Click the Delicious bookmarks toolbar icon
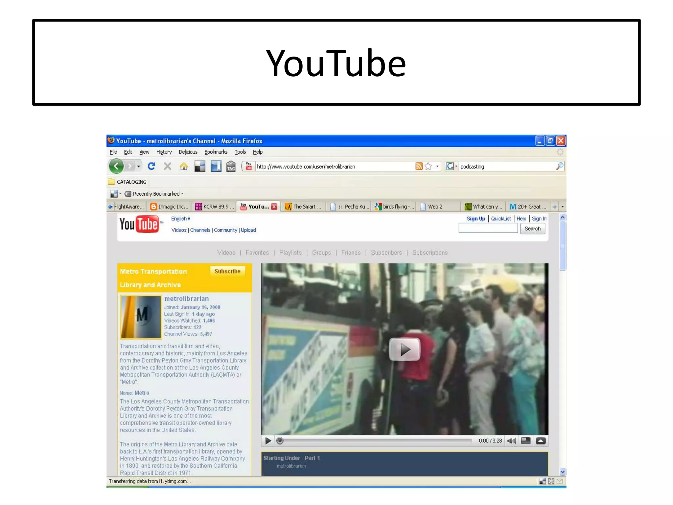Viewport: 673px width, 505px height. click(x=200, y=166)
